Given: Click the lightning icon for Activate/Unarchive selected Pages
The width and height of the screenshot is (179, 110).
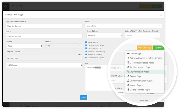Looking at the screenshot, I should tap(128, 58).
